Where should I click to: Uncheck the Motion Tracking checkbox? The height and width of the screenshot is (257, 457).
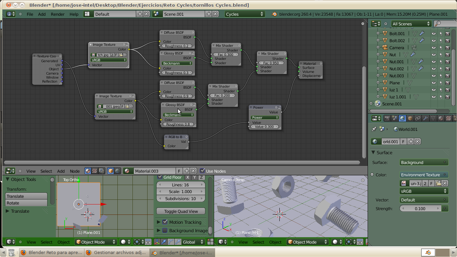coord(165,222)
